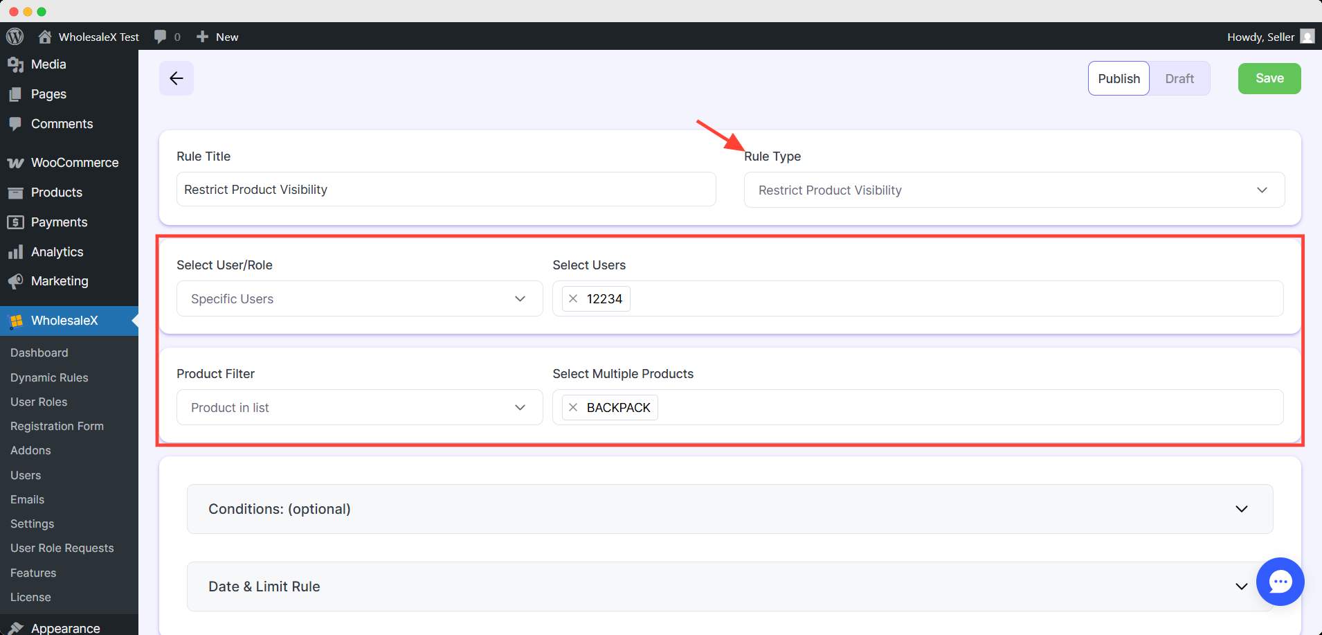Open License submenu
Viewport: 1322px width, 635px height.
click(30, 597)
